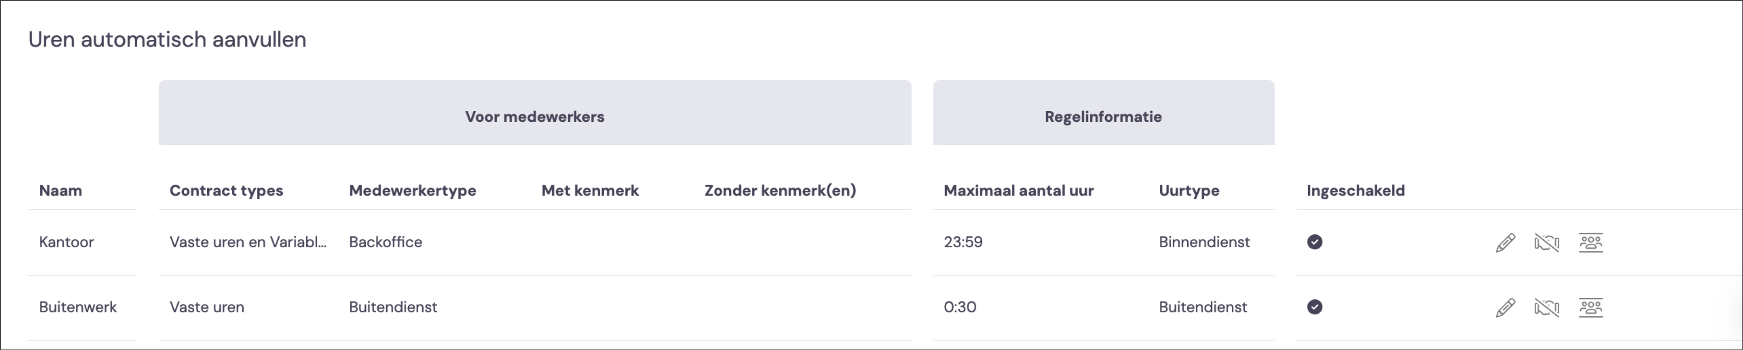Screen dimensions: 1743x350
Task: Click the Contract types column header
Action: [x=226, y=190]
